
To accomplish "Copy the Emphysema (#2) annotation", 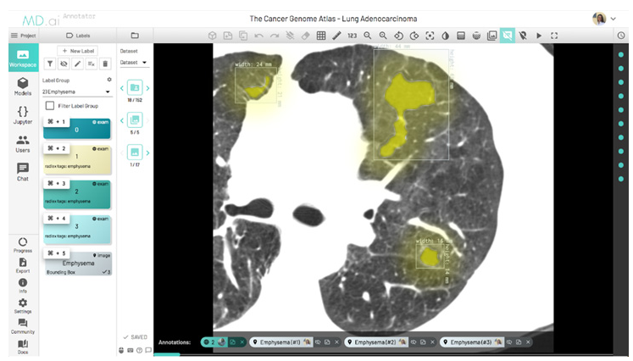I will click(x=423, y=342).
